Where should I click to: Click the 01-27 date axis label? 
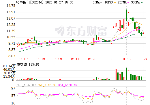(x=143, y=59)
